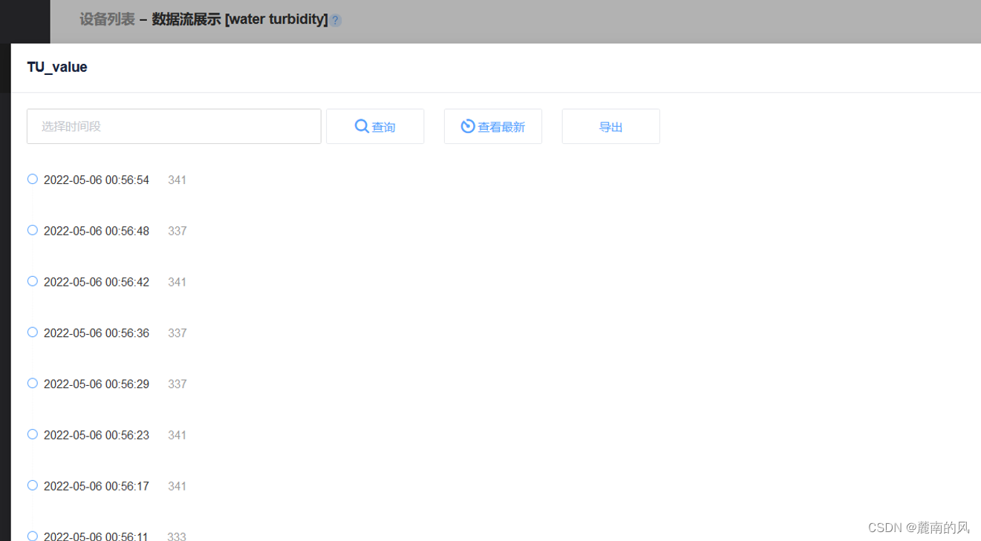The width and height of the screenshot is (981, 541).
Task: Click the timeline dot for 00:56:36
Action: 33,332
